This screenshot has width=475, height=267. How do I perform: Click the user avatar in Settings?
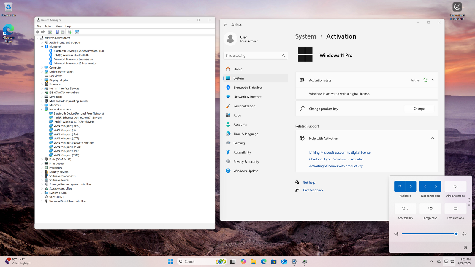pos(230,39)
